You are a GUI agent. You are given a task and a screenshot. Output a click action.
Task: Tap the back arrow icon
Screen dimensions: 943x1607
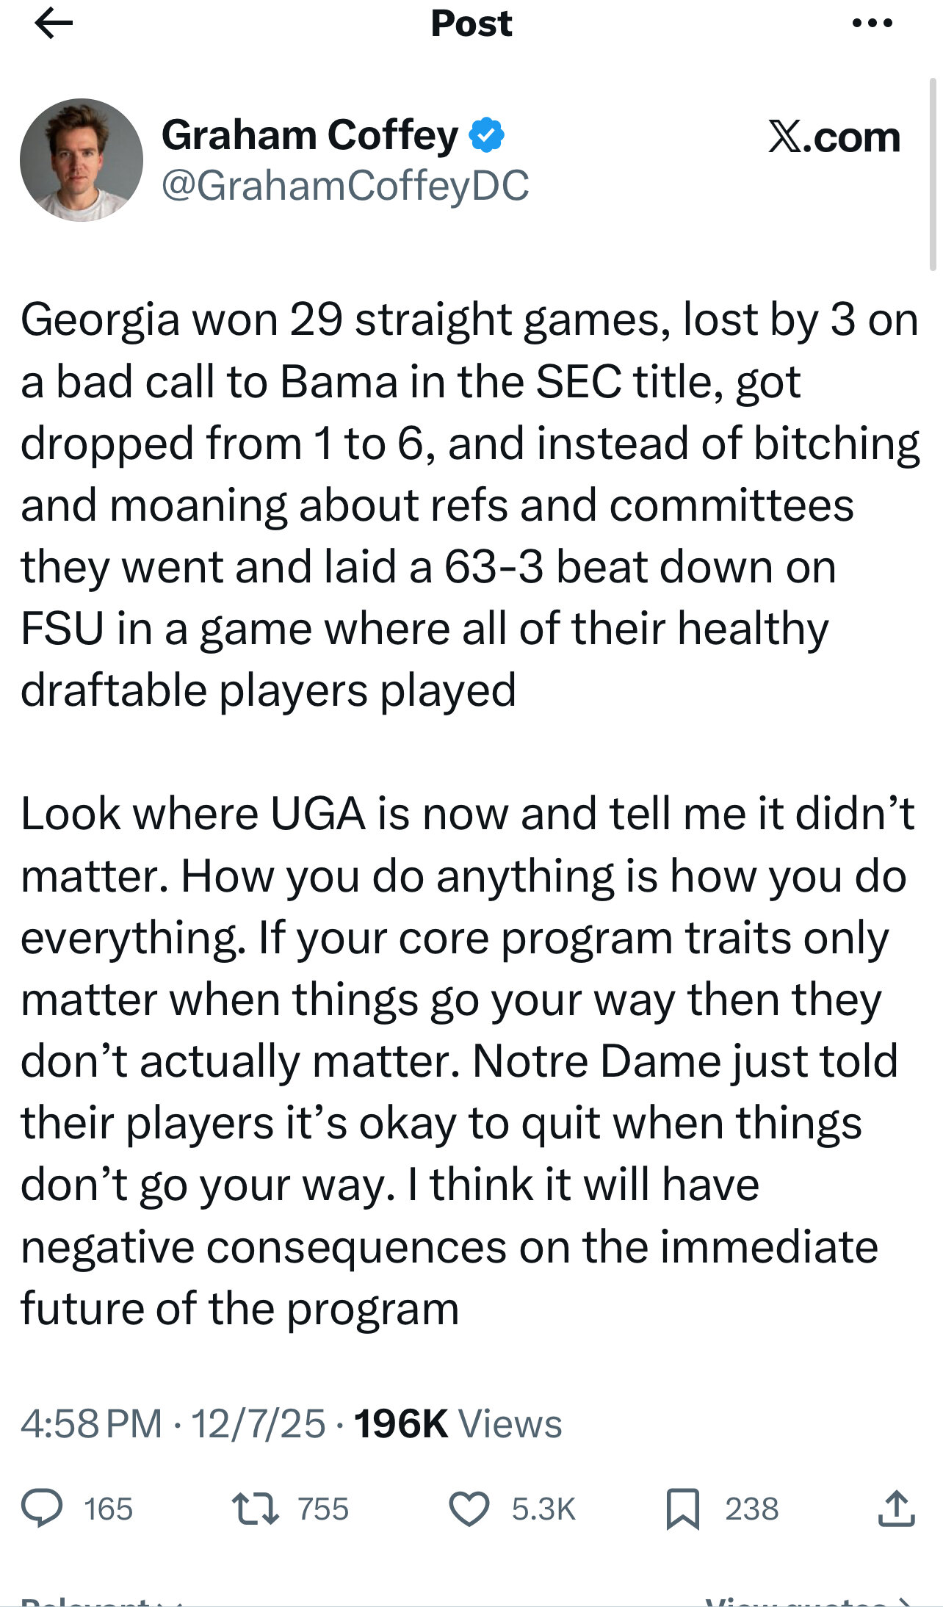(x=54, y=24)
